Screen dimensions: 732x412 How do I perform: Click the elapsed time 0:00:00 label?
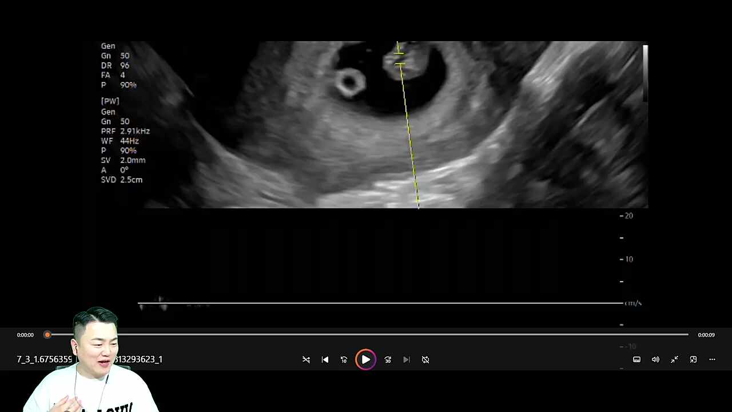coord(25,335)
